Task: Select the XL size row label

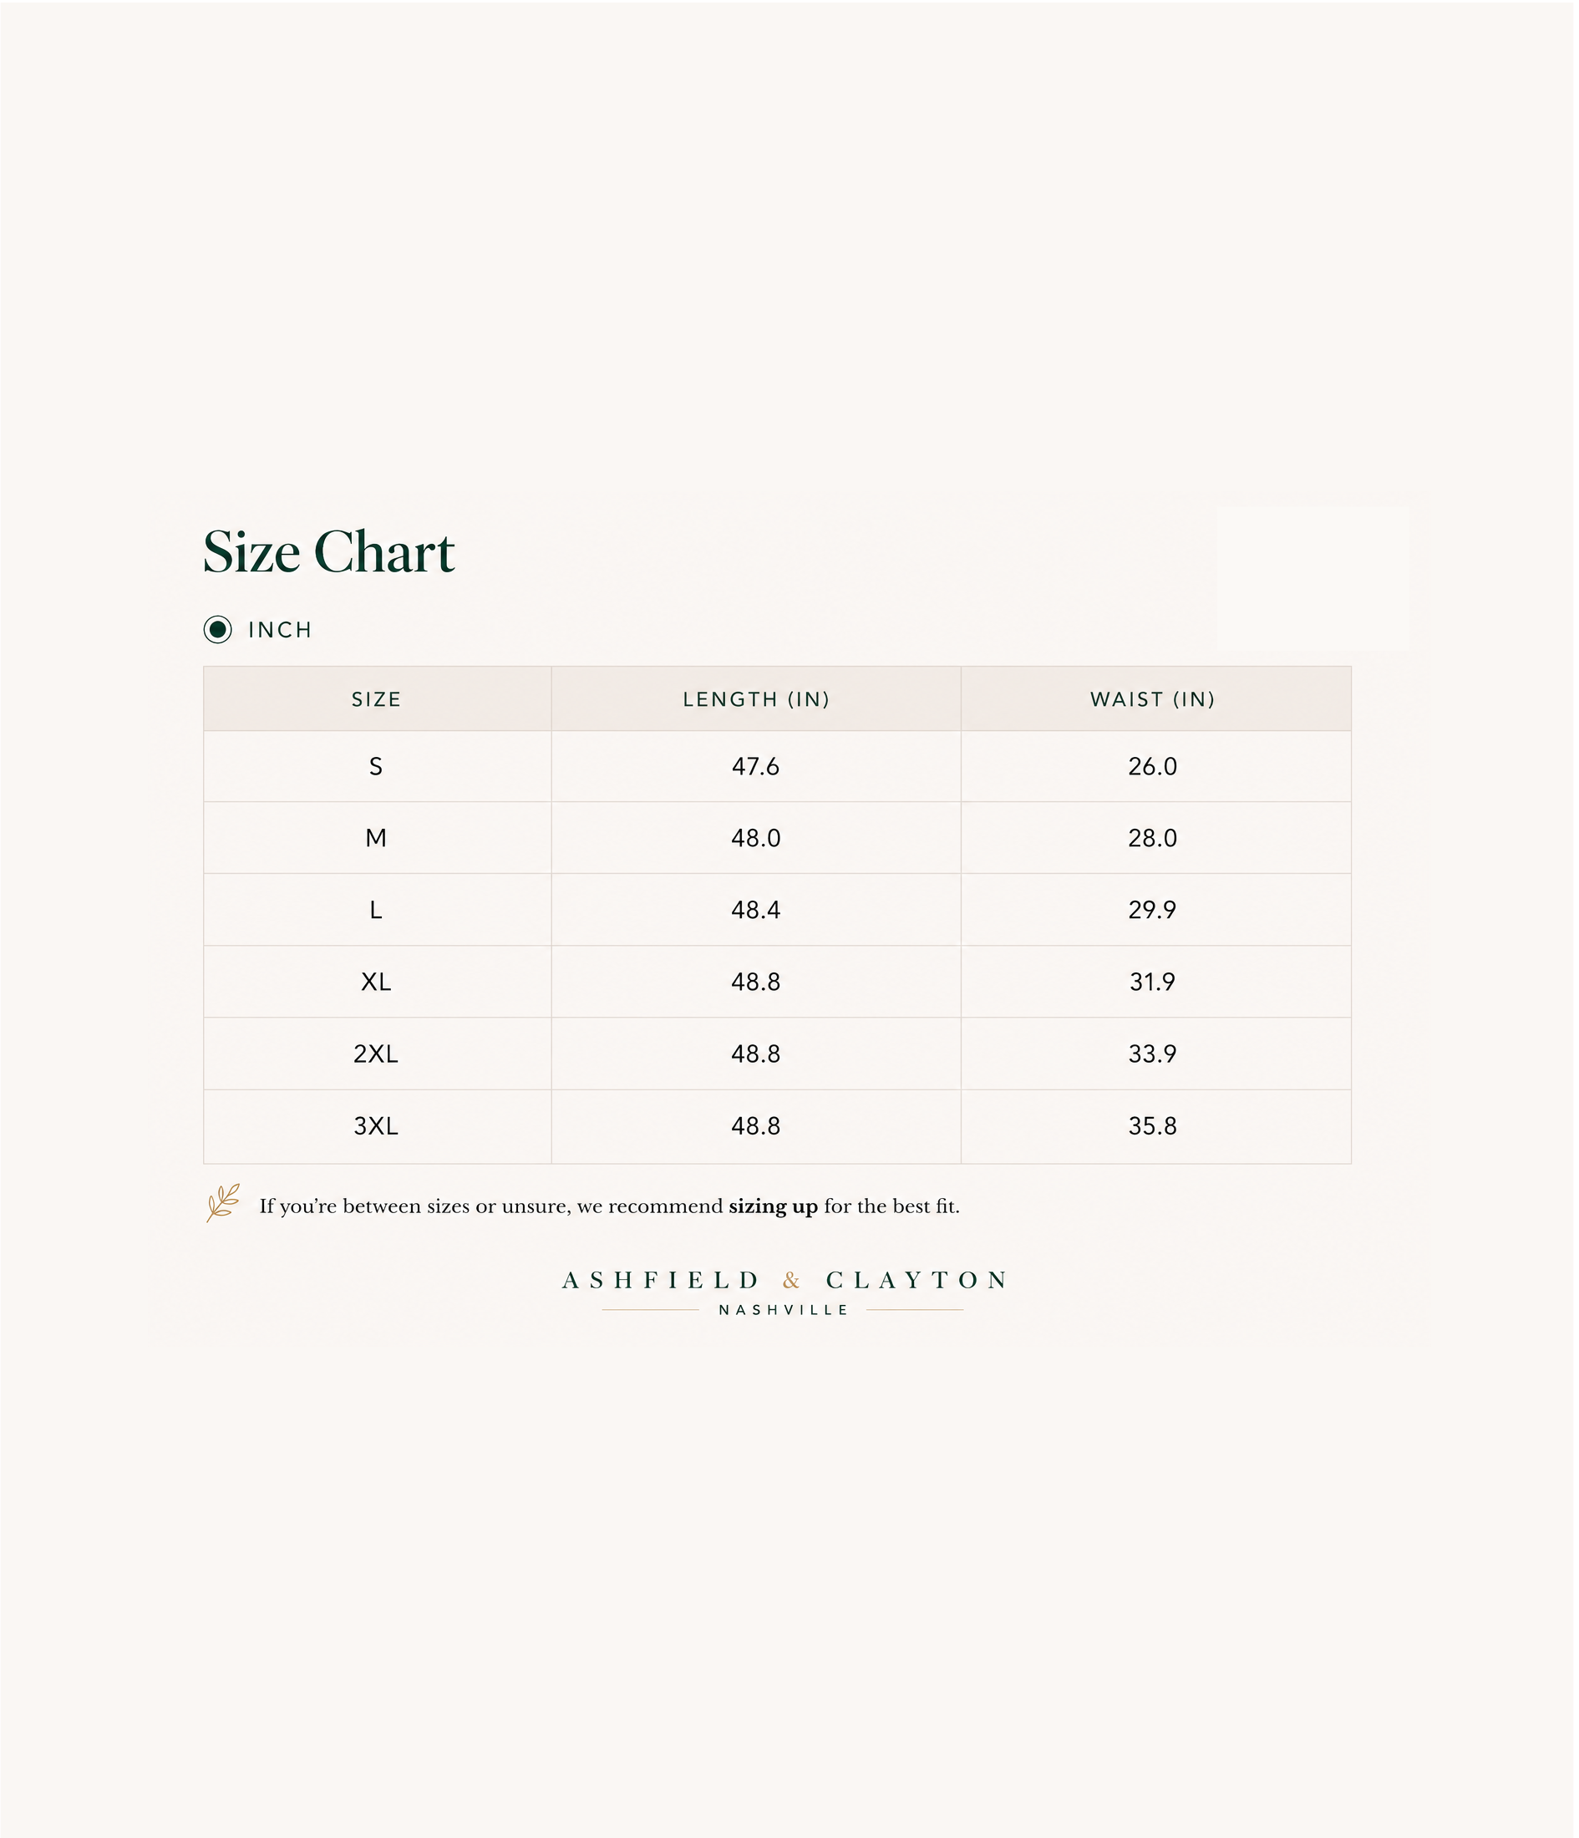Action: [x=376, y=982]
